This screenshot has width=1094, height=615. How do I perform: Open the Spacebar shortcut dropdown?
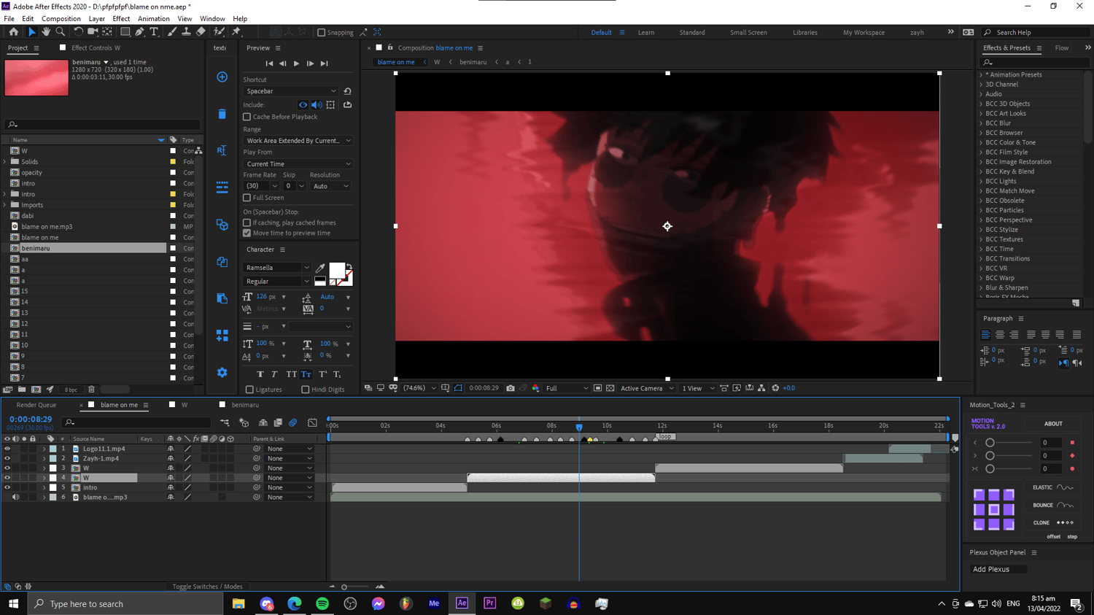[x=290, y=91]
